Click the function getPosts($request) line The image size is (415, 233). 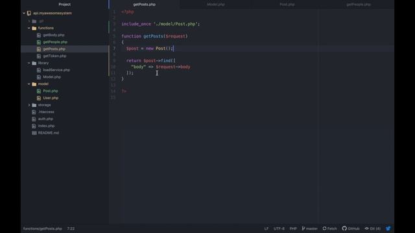pyautogui.click(x=154, y=36)
